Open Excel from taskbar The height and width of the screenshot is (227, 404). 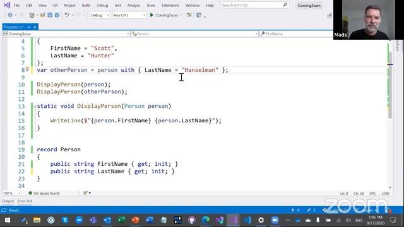pos(121,220)
